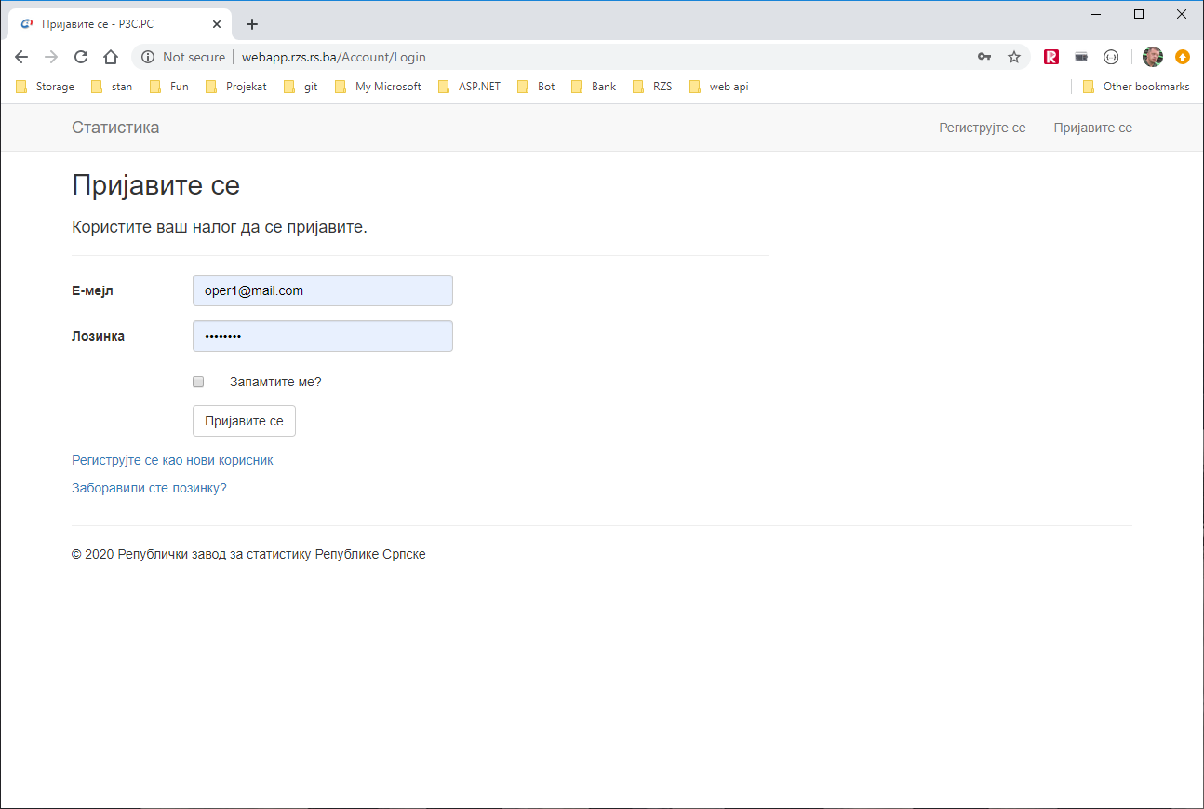Focus the Е-мејл input field
Image resolution: width=1204 pixels, height=809 pixels.
click(x=322, y=290)
